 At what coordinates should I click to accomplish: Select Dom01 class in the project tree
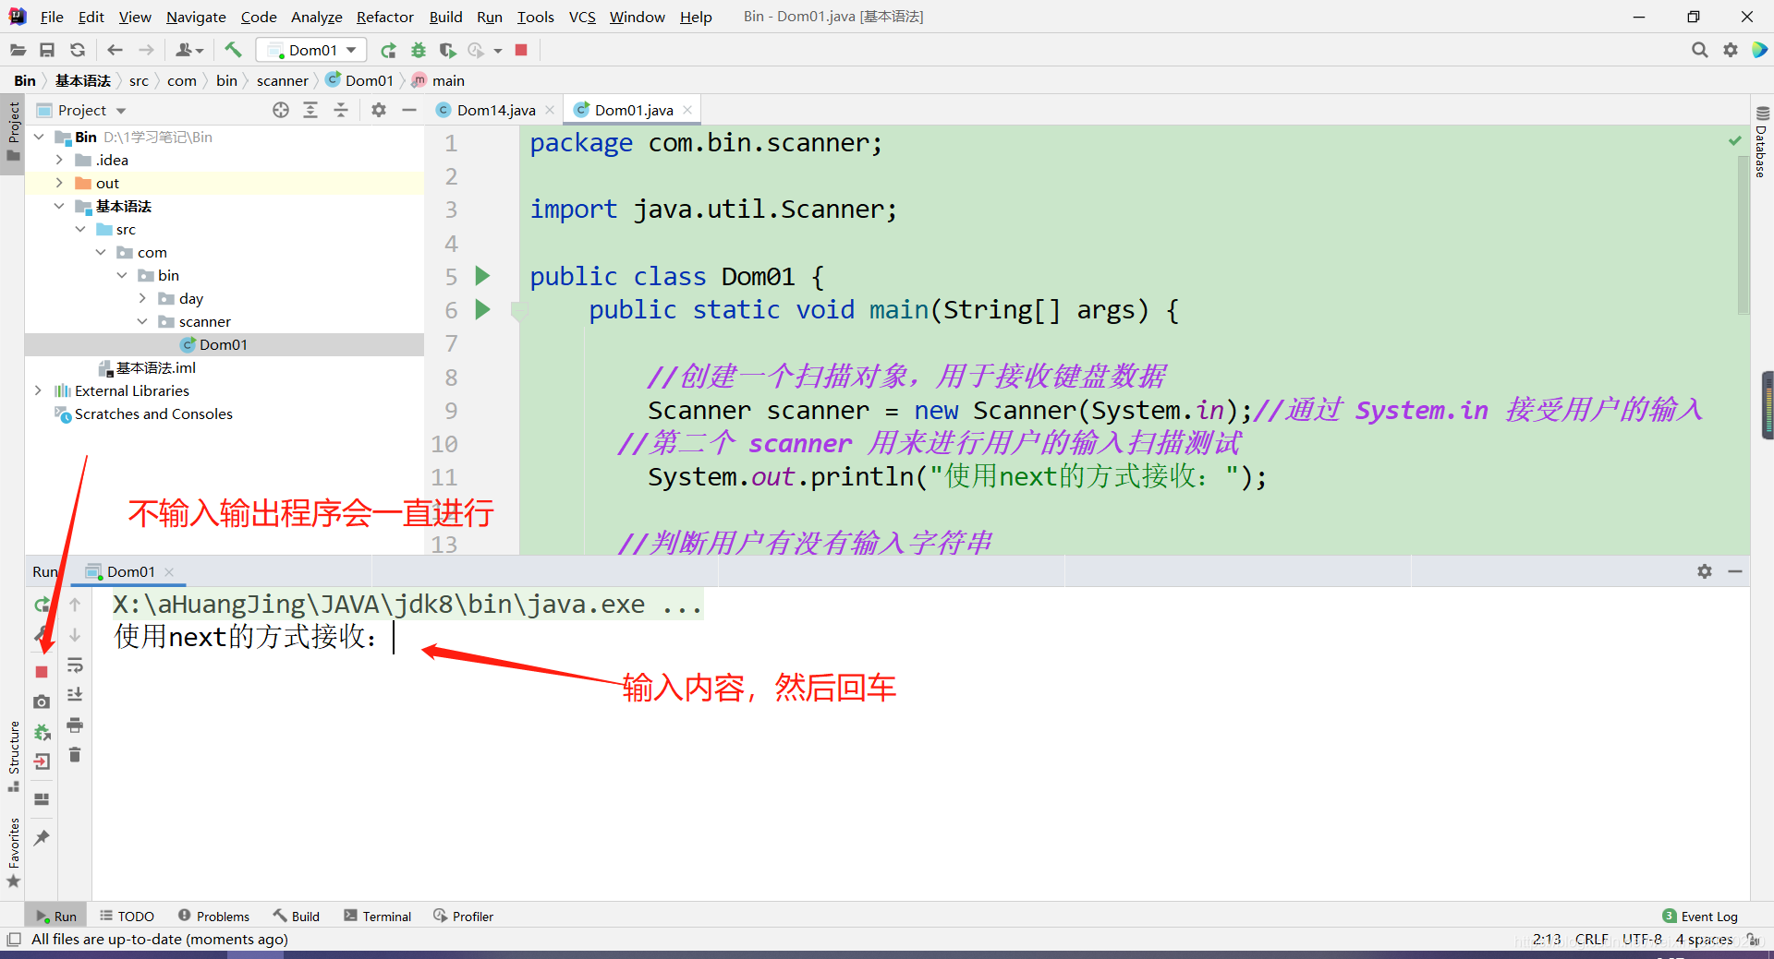tap(223, 344)
